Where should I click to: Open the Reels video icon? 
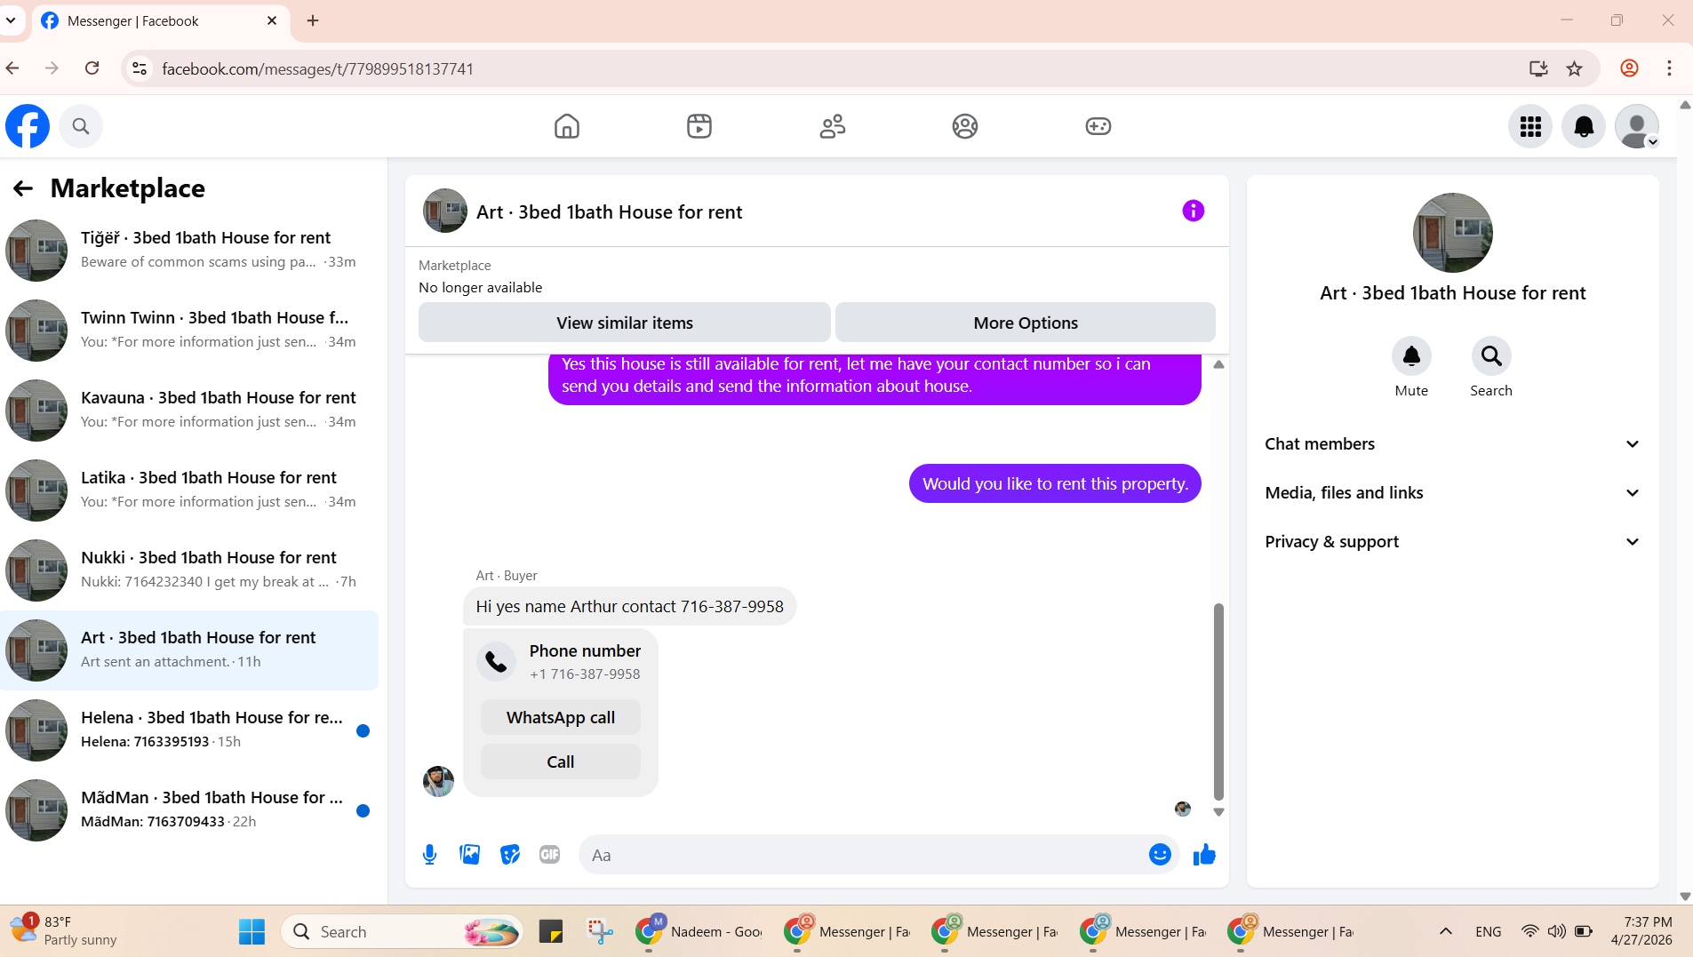coord(699,126)
